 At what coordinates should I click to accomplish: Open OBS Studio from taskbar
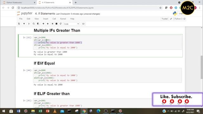[x=106, y=111]
